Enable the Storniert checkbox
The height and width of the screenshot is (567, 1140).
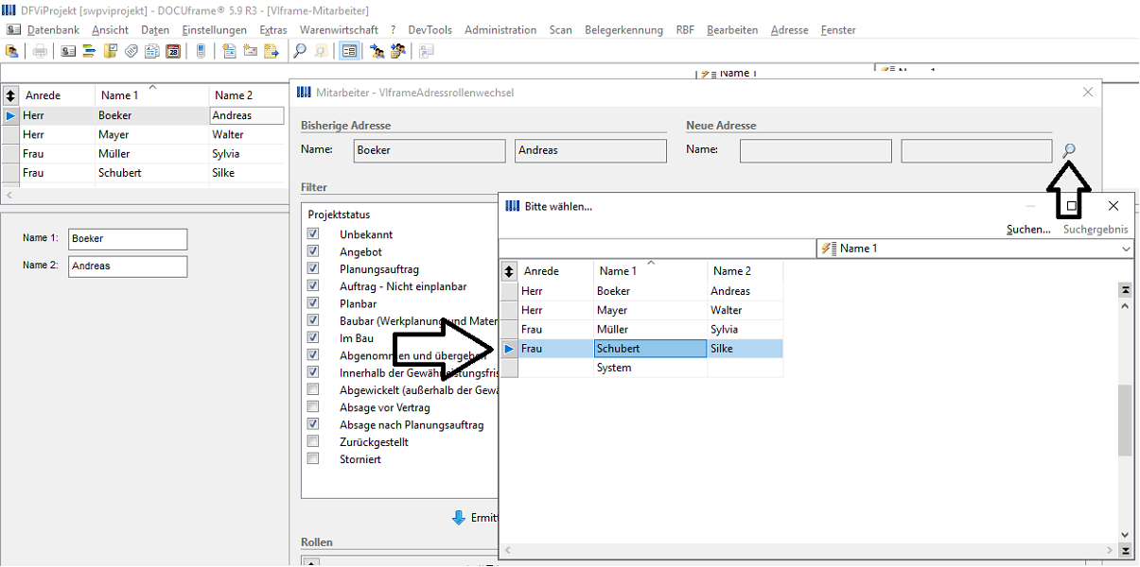pos(313,458)
